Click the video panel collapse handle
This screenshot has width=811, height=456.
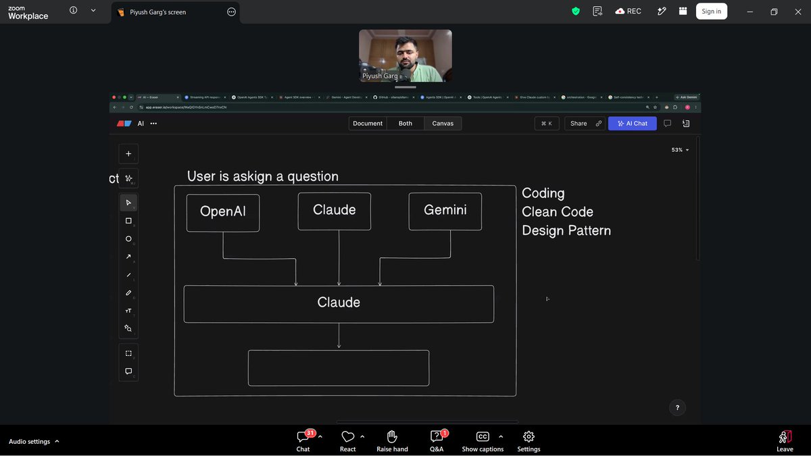(405, 87)
